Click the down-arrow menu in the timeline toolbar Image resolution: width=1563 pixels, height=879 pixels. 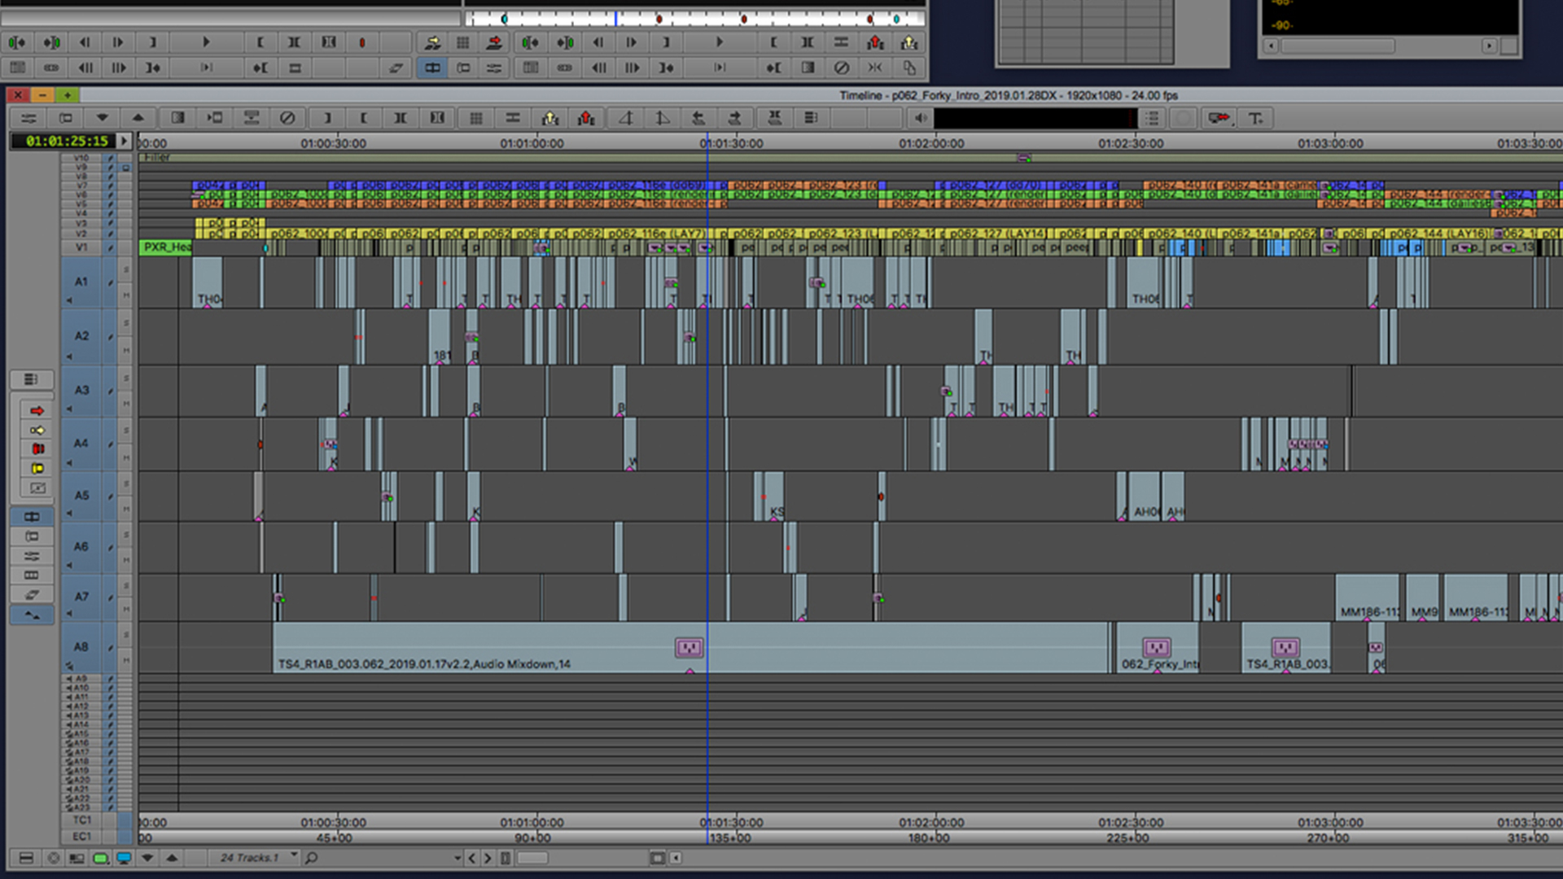102,118
